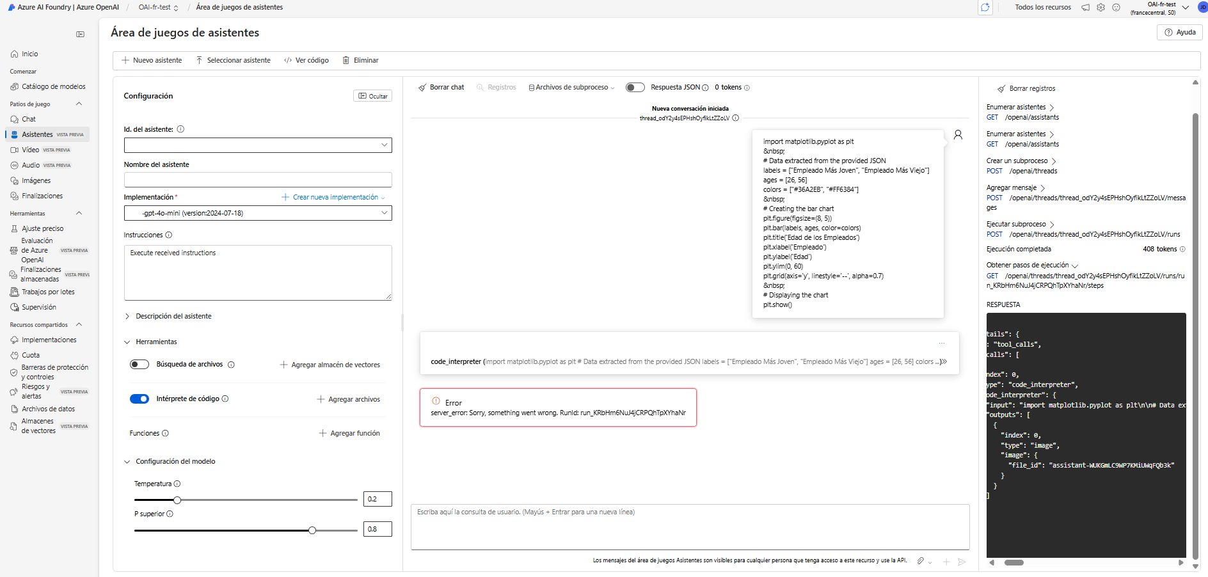
Task: Click the user query input field
Action: tap(690, 527)
